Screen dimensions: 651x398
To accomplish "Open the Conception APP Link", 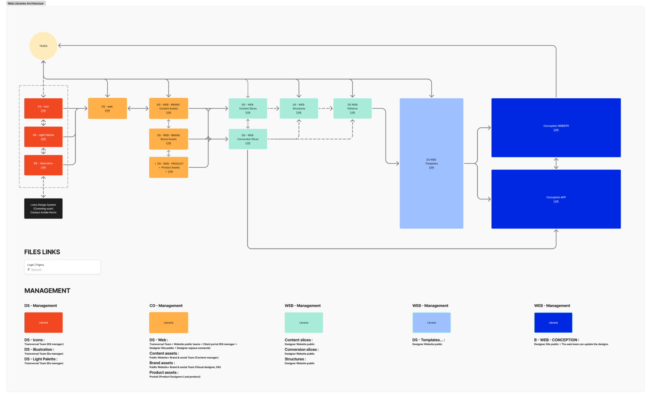I will pyautogui.click(x=556, y=201).
